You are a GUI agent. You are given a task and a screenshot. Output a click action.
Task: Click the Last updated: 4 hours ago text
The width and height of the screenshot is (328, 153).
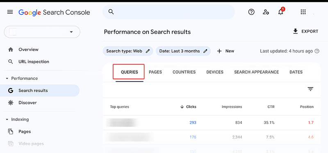point(286,51)
